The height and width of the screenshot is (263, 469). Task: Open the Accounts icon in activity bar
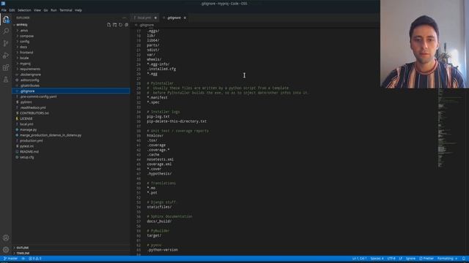tap(6, 237)
